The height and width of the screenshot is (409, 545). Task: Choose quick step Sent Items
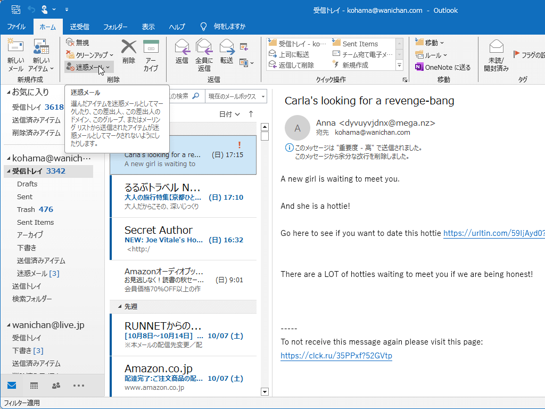point(355,44)
